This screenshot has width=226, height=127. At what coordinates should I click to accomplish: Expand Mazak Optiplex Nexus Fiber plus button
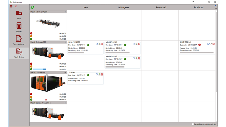pos(65,103)
